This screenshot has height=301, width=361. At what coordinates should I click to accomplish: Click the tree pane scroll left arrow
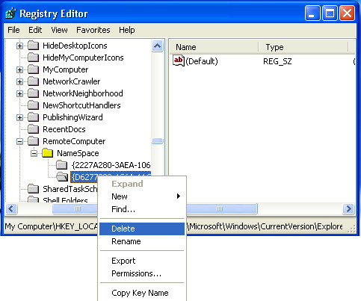[x=11, y=208]
